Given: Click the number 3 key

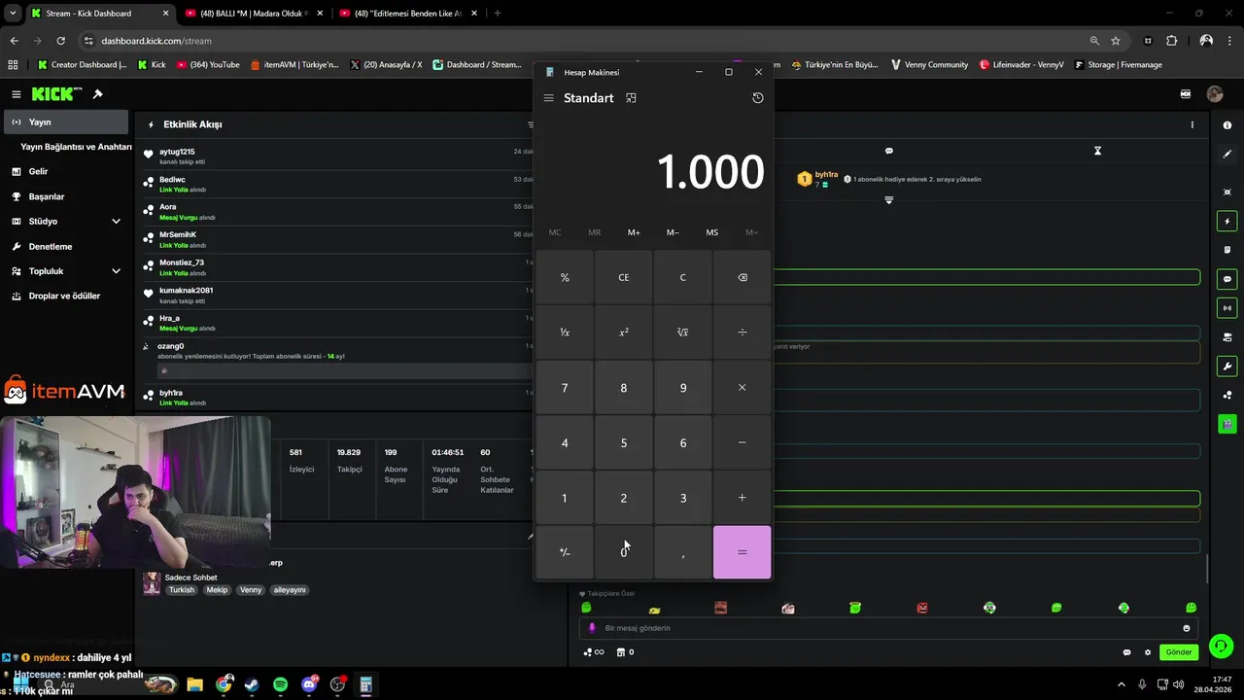Looking at the screenshot, I should click(683, 498).
